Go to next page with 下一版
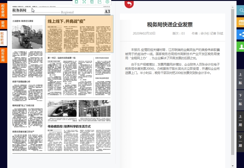 (x=240, y=100)
